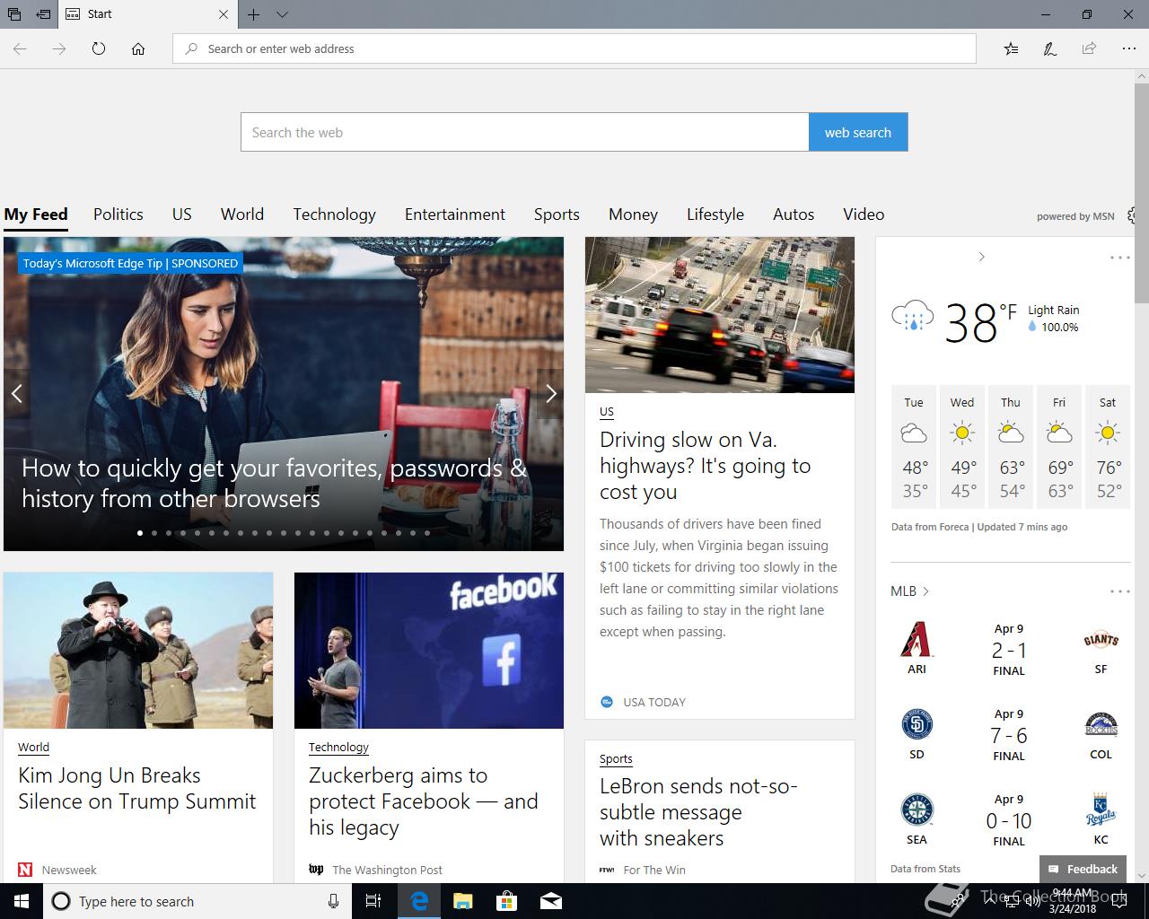This screenshot has width=1149, height=919.
Task: Expand weather location chevron
Action: tap(981, 257)
